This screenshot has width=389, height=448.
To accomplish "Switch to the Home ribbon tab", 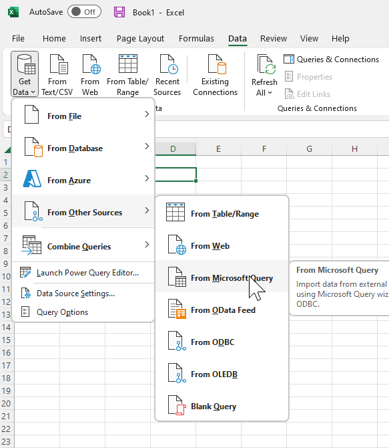I will click(54, 39).
